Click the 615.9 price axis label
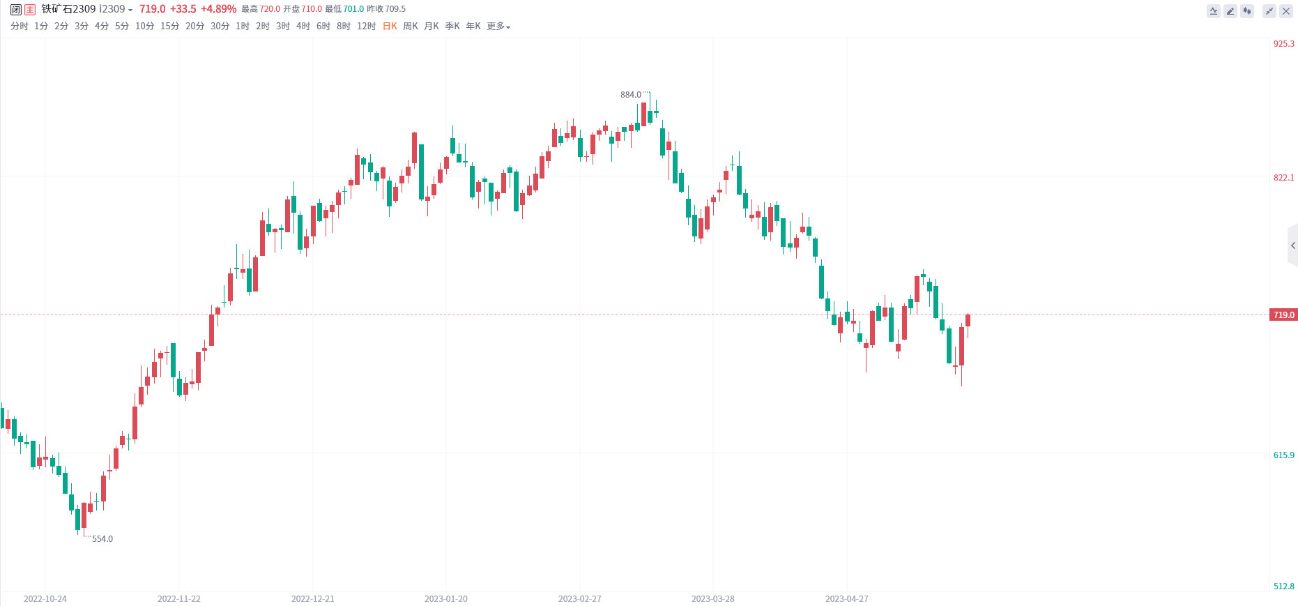 1284,455
